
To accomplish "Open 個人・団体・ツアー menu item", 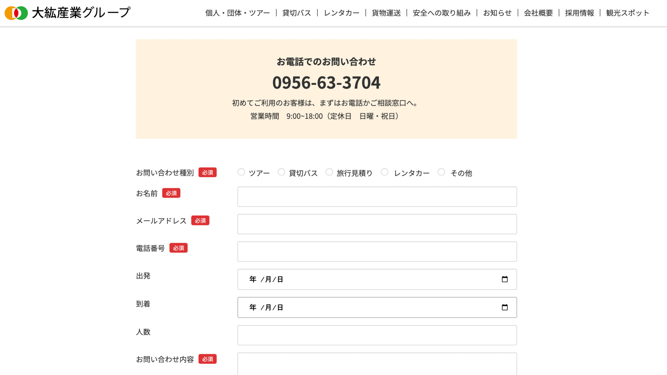I will point(237,13).
